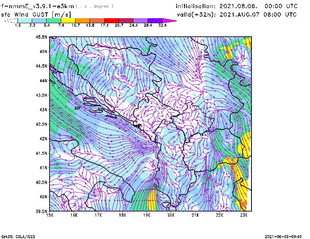The image size is (310, 239).
Task: Click the dotted white arrow at legend start
Action: [x=10, y=20]
